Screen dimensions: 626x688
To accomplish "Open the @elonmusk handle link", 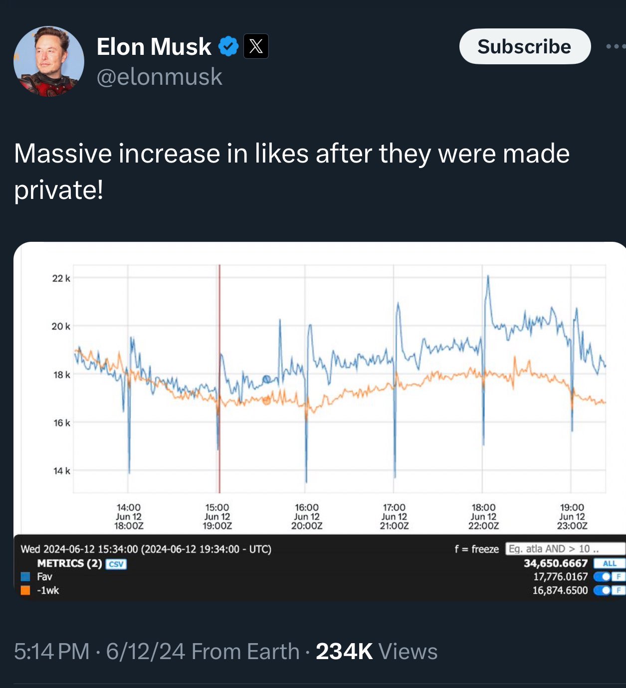I will 159,77.
